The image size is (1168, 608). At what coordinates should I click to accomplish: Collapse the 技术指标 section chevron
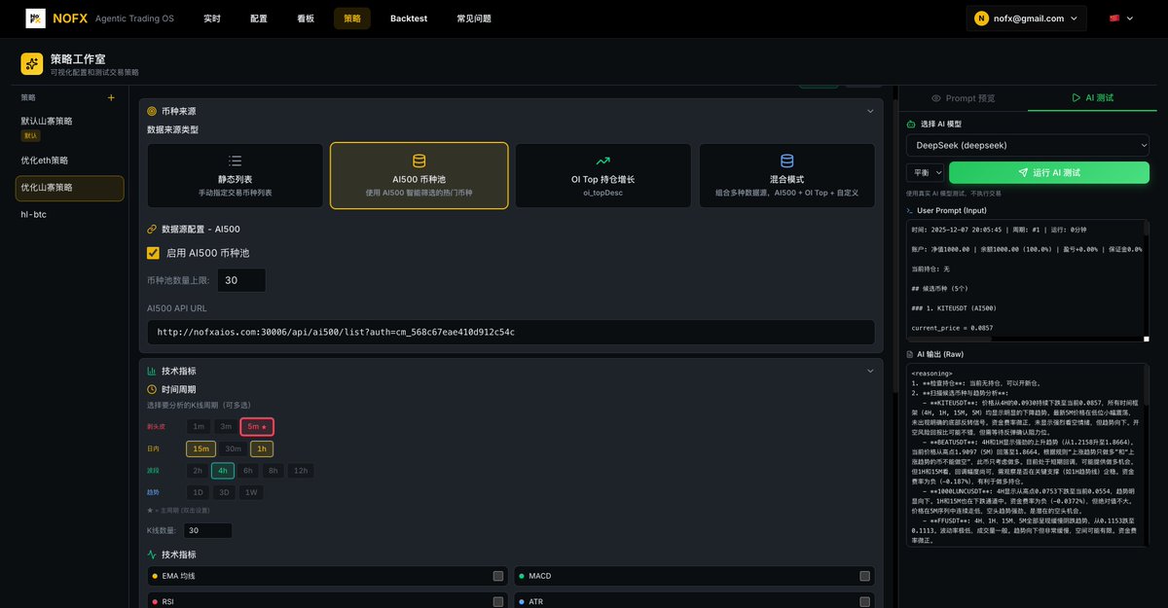(x=870, y=371)
